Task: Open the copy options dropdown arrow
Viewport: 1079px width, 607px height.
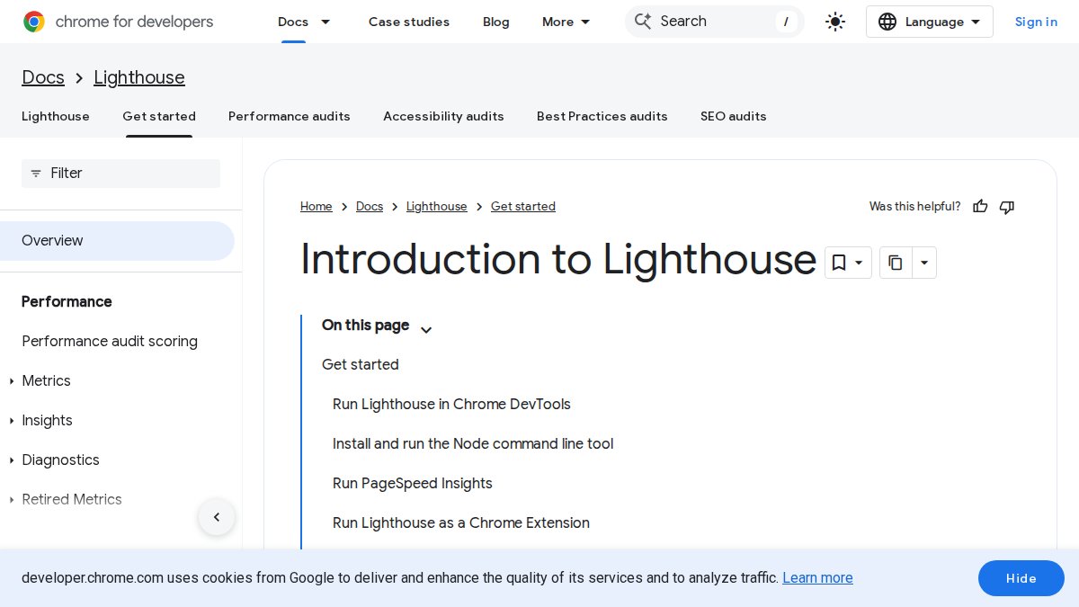Action: click(x=924, y=263)
